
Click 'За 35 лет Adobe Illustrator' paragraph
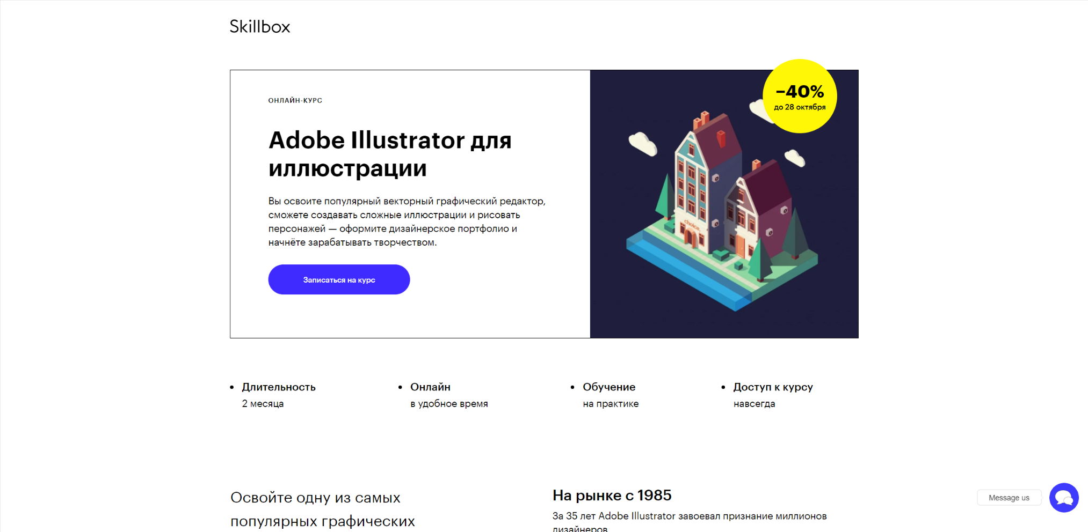pyautogui.click(x=690, y=521)
